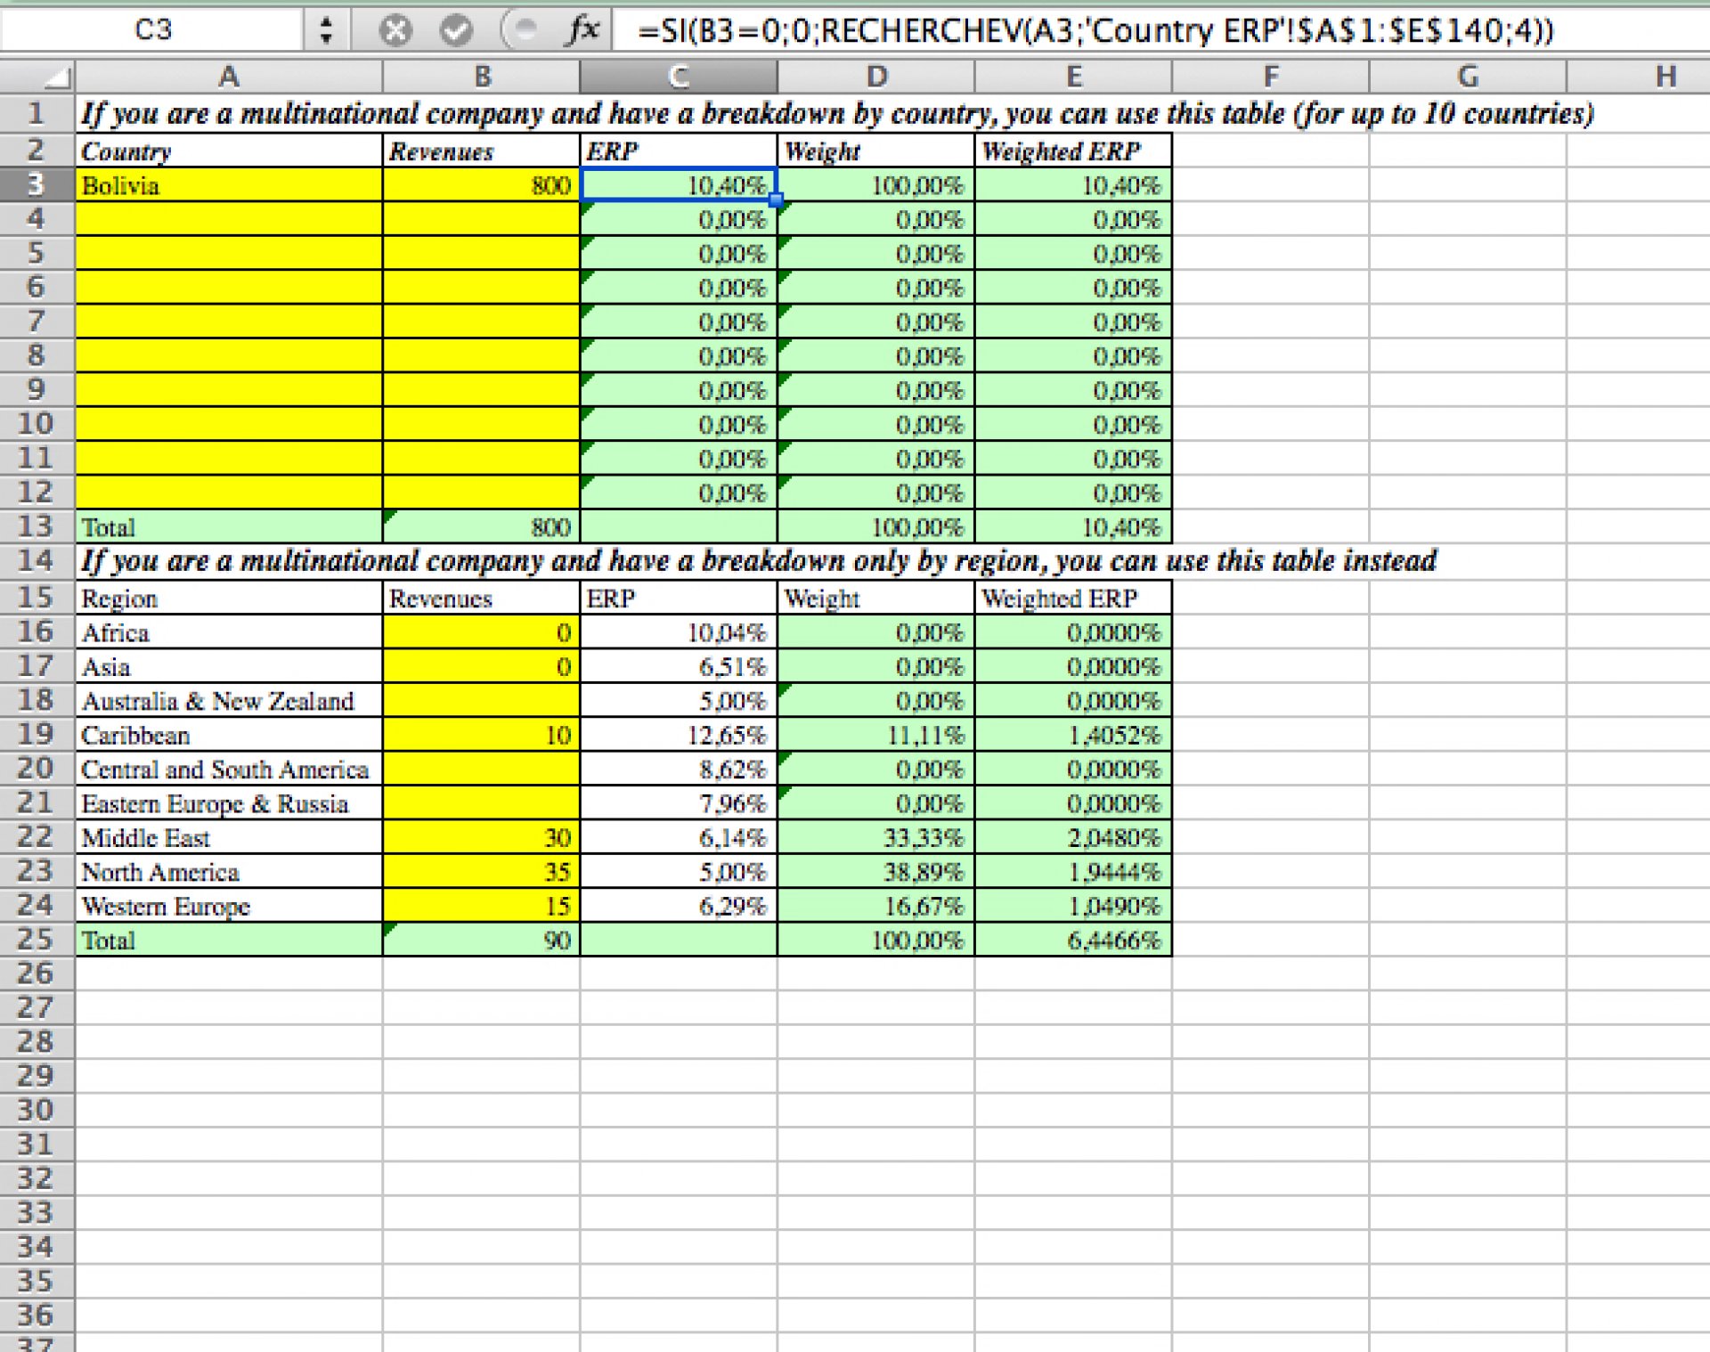Click the Middle East revenues cell showing 30
This screenshot has width=1710, height=1352.
point(481,837)
